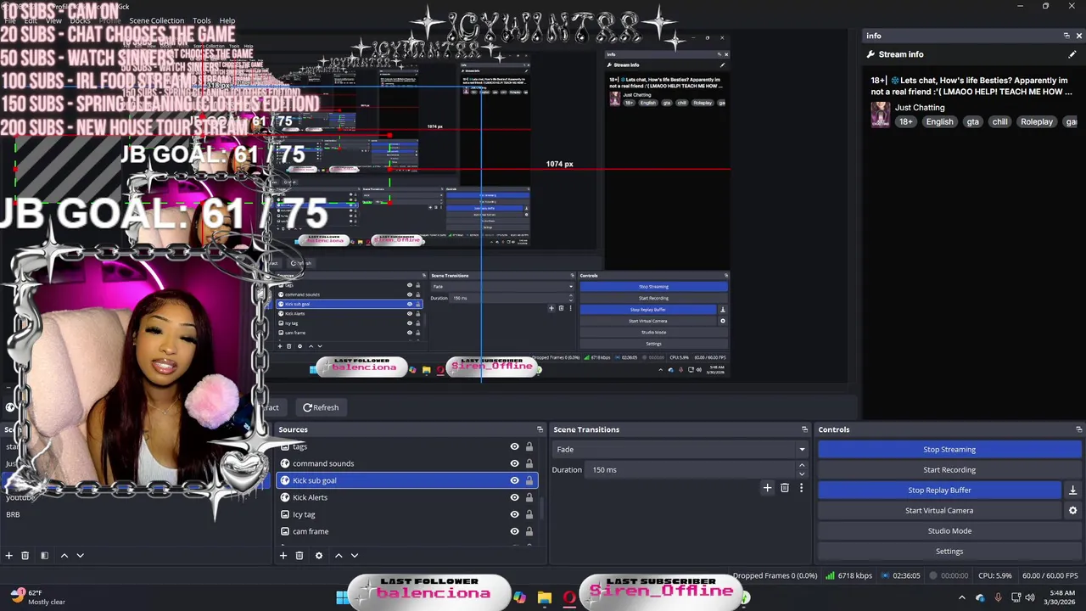Open scene filters icon in Scenes toolbar
The image size is (1086, 611).
(x=44, y=556)
